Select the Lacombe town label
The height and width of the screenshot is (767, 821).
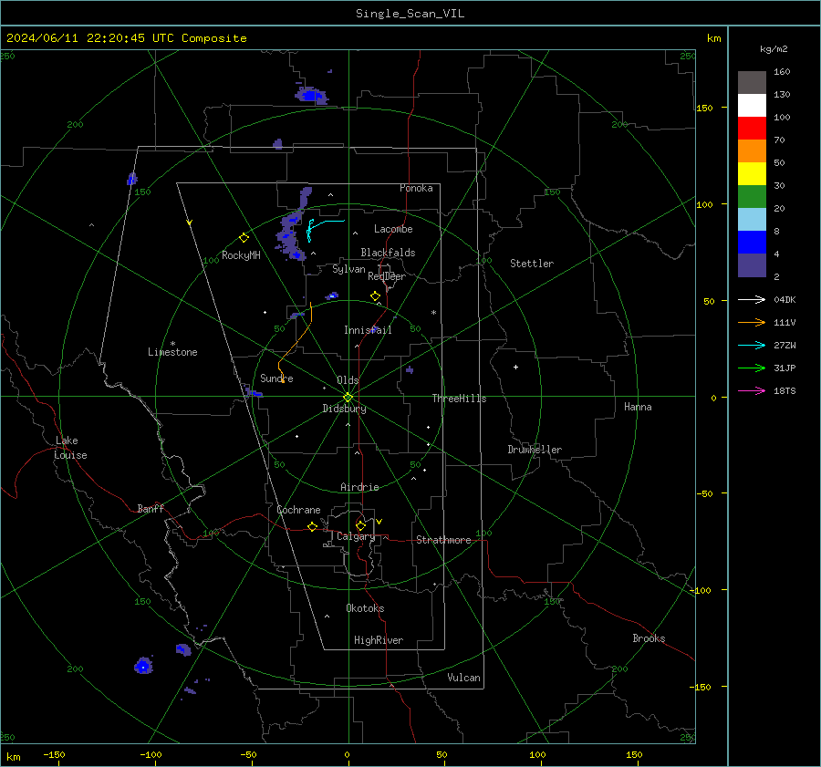(393, 229)
